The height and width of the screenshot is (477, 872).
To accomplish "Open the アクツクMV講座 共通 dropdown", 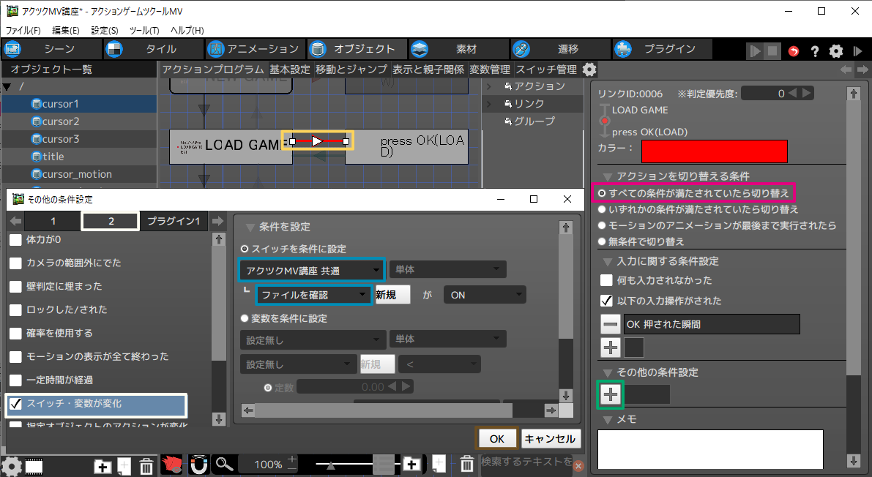I will (x=312, y=270).
